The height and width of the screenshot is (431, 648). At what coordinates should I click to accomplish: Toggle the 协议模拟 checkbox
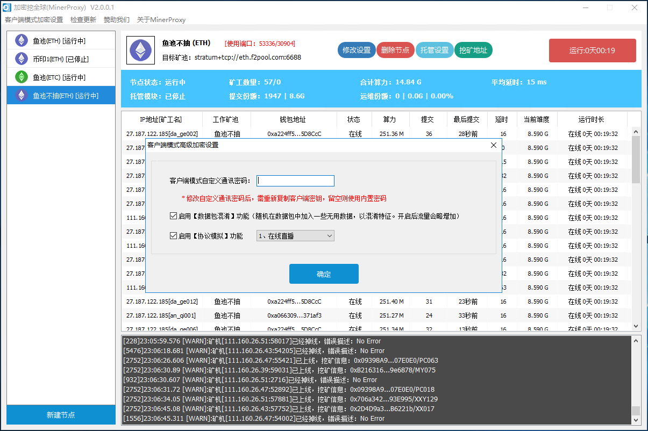pos(173,236)
